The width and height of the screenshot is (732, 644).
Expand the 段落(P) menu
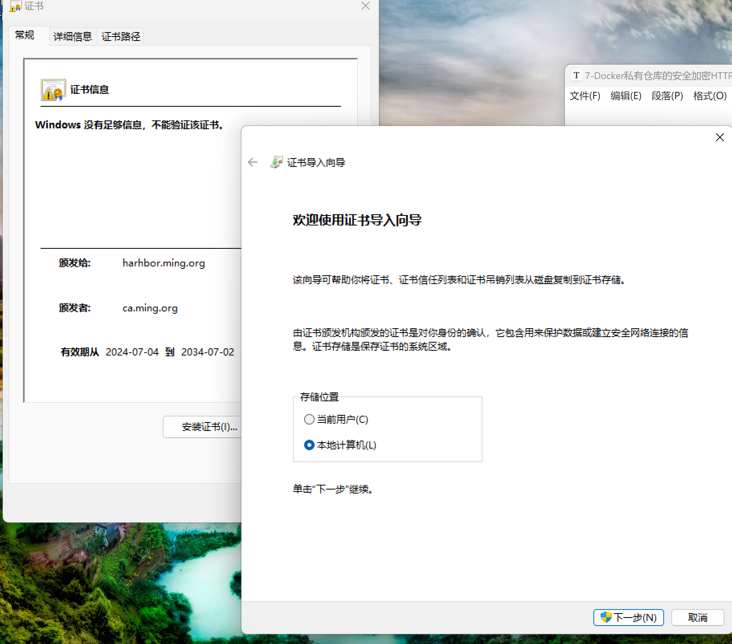coord(667,96)
